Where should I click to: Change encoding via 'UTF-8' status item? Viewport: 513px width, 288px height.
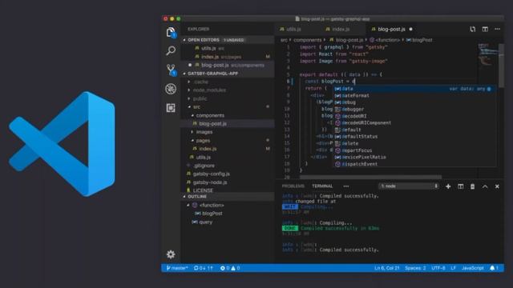pos(438,268)
